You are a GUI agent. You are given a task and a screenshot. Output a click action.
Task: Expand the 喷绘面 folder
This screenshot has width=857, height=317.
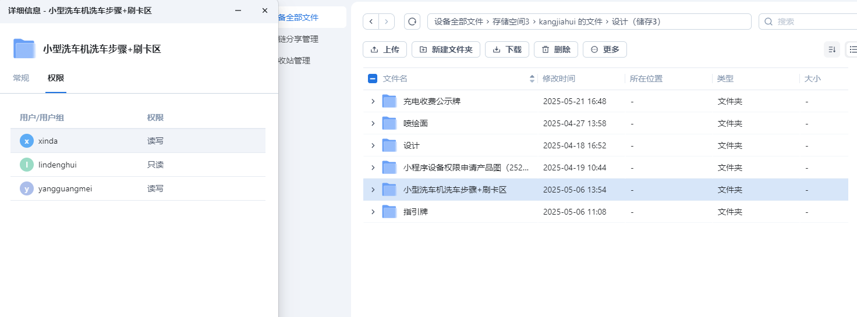pos(373,123)
